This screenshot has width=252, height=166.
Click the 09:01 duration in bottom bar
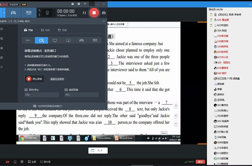pos(191,162)
